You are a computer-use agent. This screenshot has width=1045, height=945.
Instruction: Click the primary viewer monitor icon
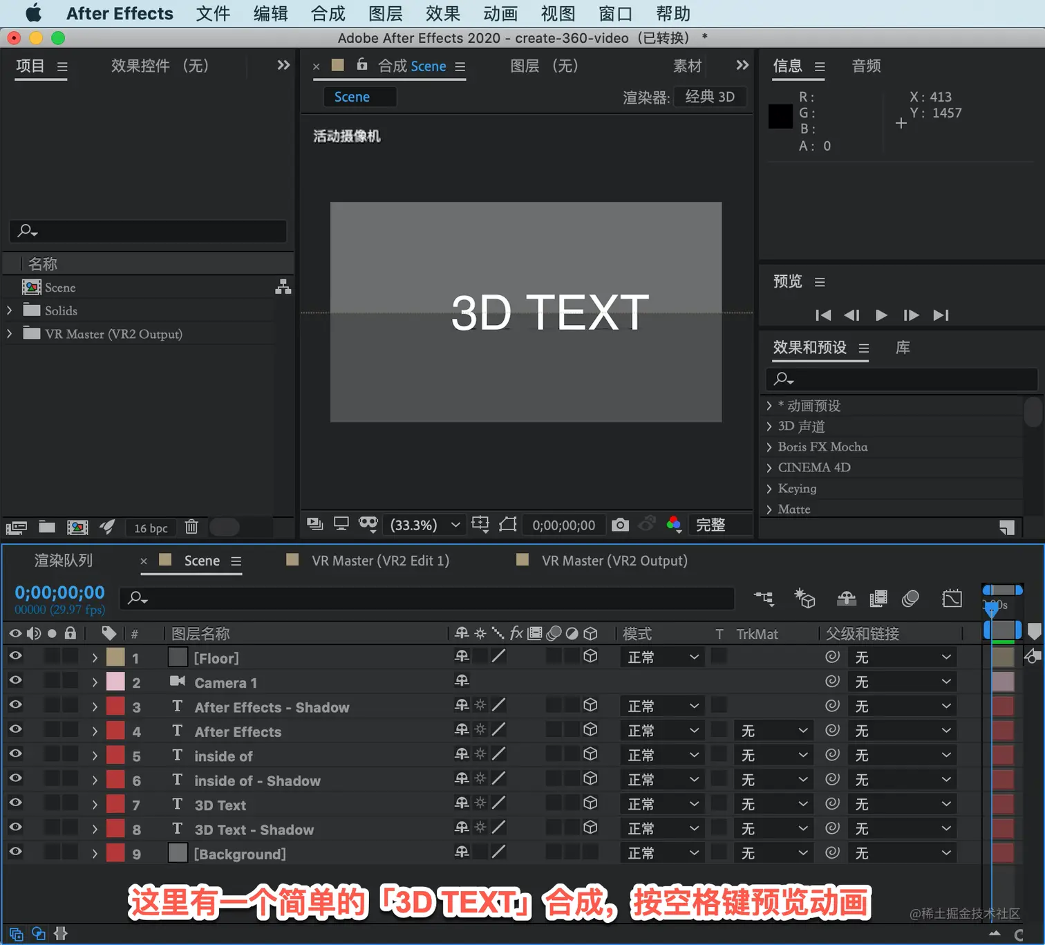tap(341, 524)
